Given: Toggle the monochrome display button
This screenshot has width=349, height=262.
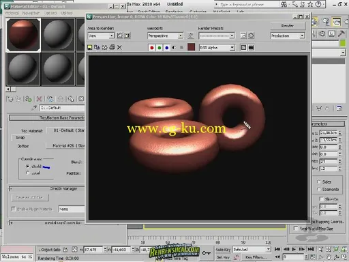Looking at the screenshot, I should tap(181, 48).
